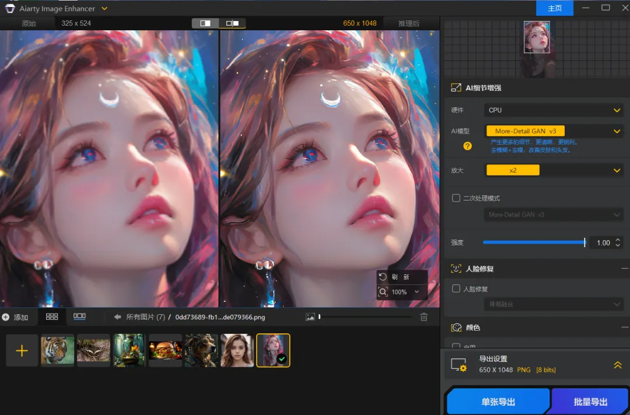630x415 pixels.
Task: Click the file name 0dd73689-fb1...de079366.png
Action: pyautogui.click(x=220, y=317)
